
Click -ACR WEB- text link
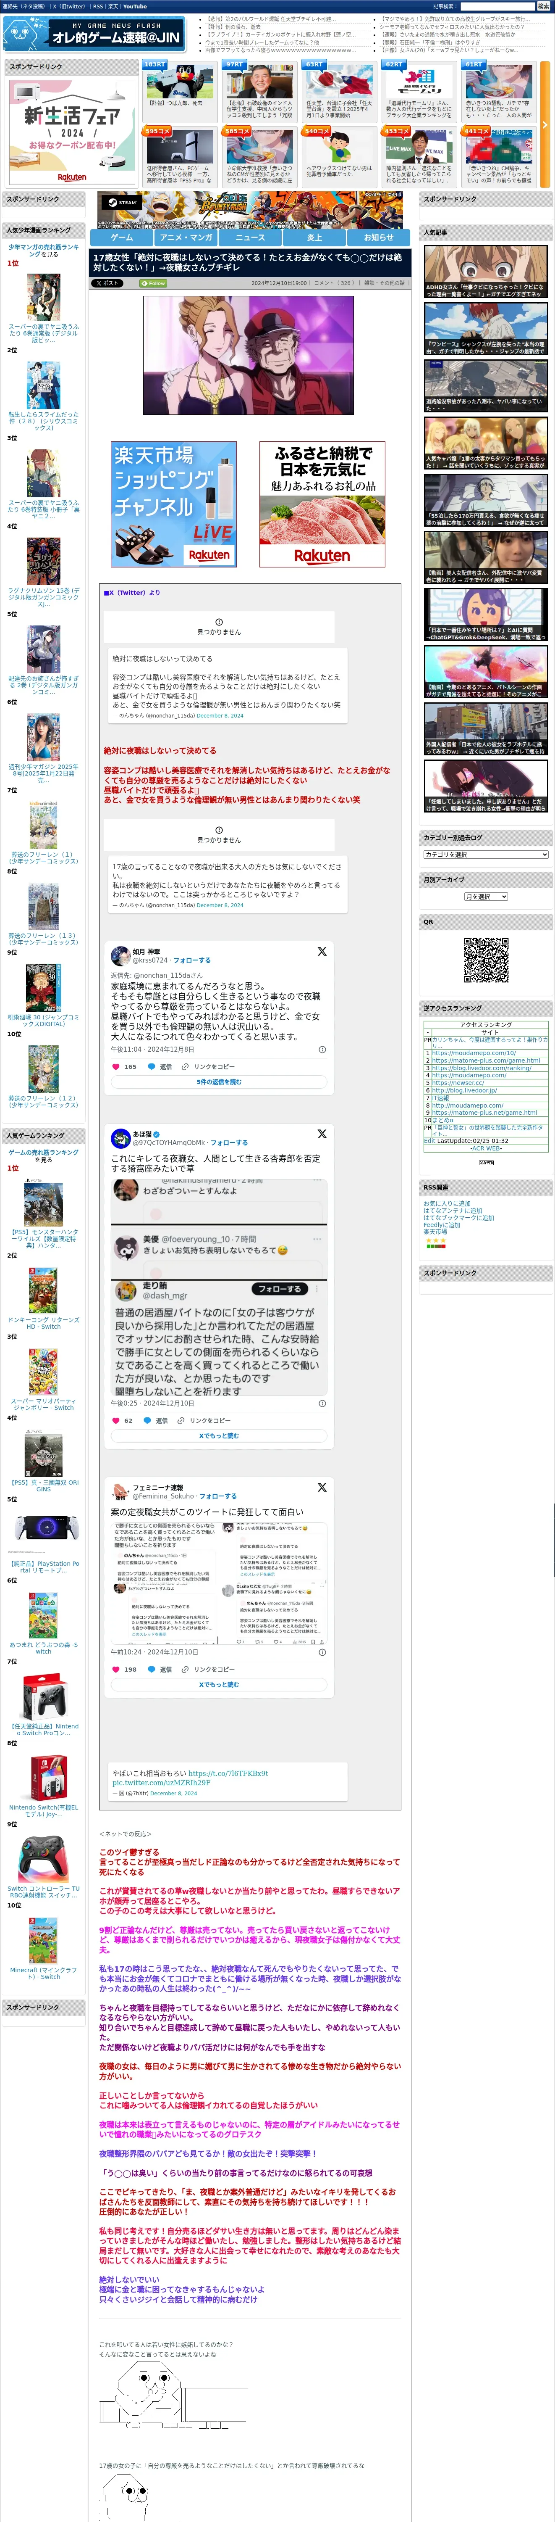[486, 1148]
